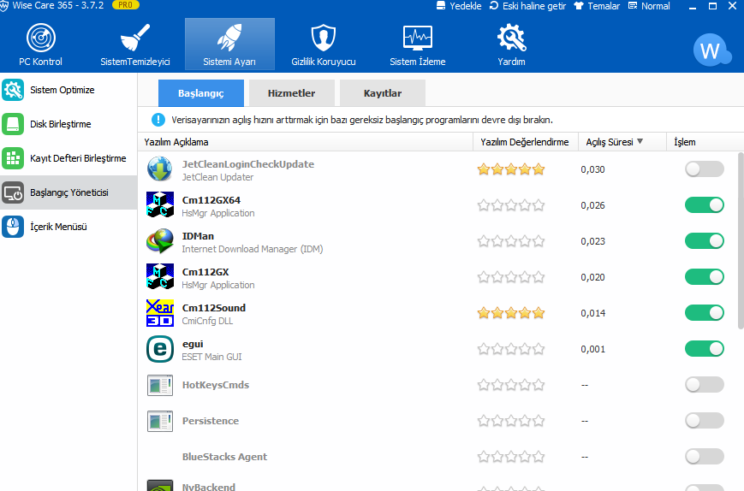The image size is (744, 491).
Task: Click the İçerik Menüsü mouse icon
Action: coord(13,227)
